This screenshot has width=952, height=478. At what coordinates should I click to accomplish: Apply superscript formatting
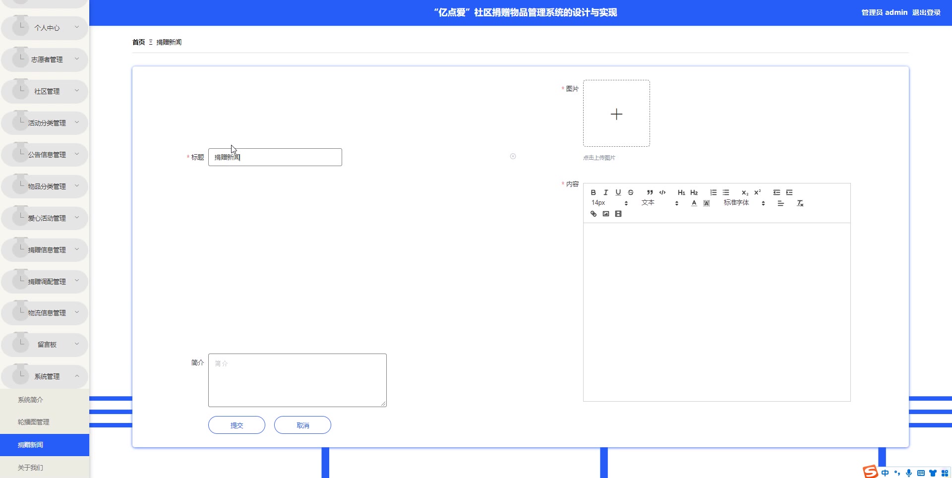coord(758,192)
